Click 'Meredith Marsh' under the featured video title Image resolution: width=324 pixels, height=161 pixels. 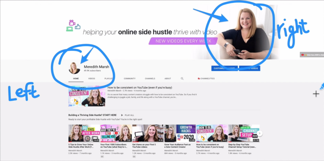point(114,91)
